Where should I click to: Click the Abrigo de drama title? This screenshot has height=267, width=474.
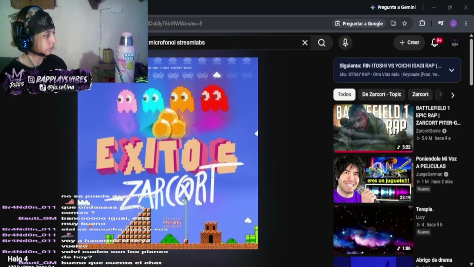click(434, 260)
